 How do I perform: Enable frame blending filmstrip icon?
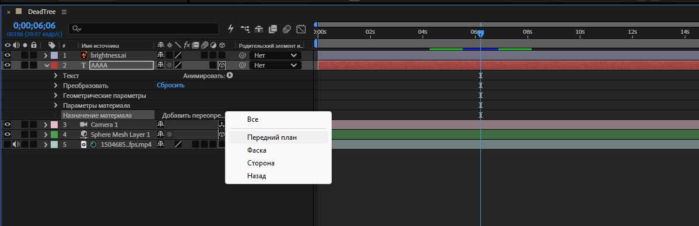pyautogui.click(x=273, y=29)
